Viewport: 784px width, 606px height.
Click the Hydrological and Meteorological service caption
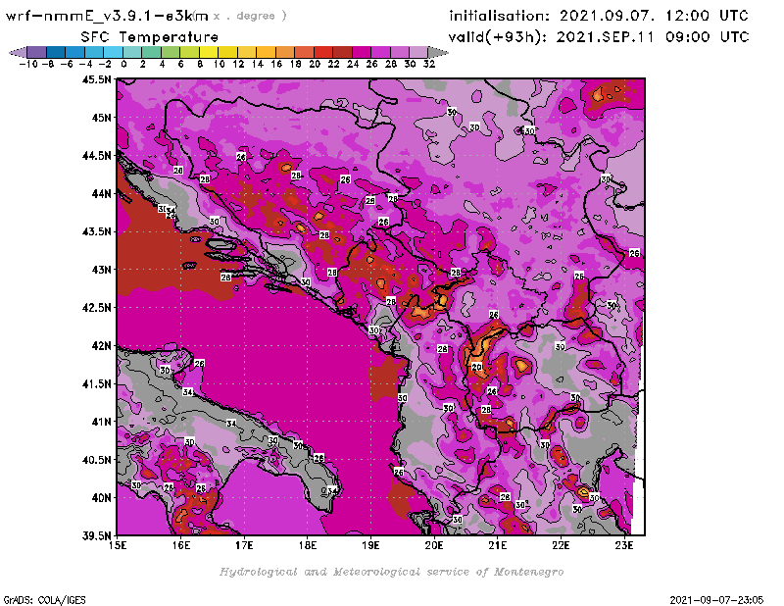pyautogui.click(x=390, y=572)
